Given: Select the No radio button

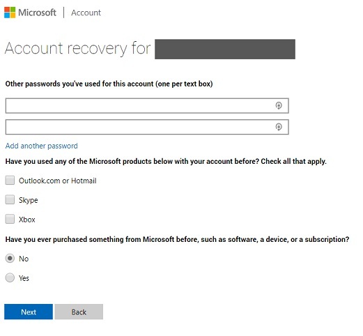Looking at the screenshot, I should pos(10,258).
